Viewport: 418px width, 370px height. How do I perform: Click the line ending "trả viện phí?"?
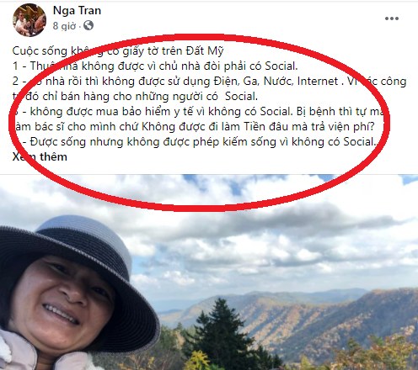click(x=194, y=127)
